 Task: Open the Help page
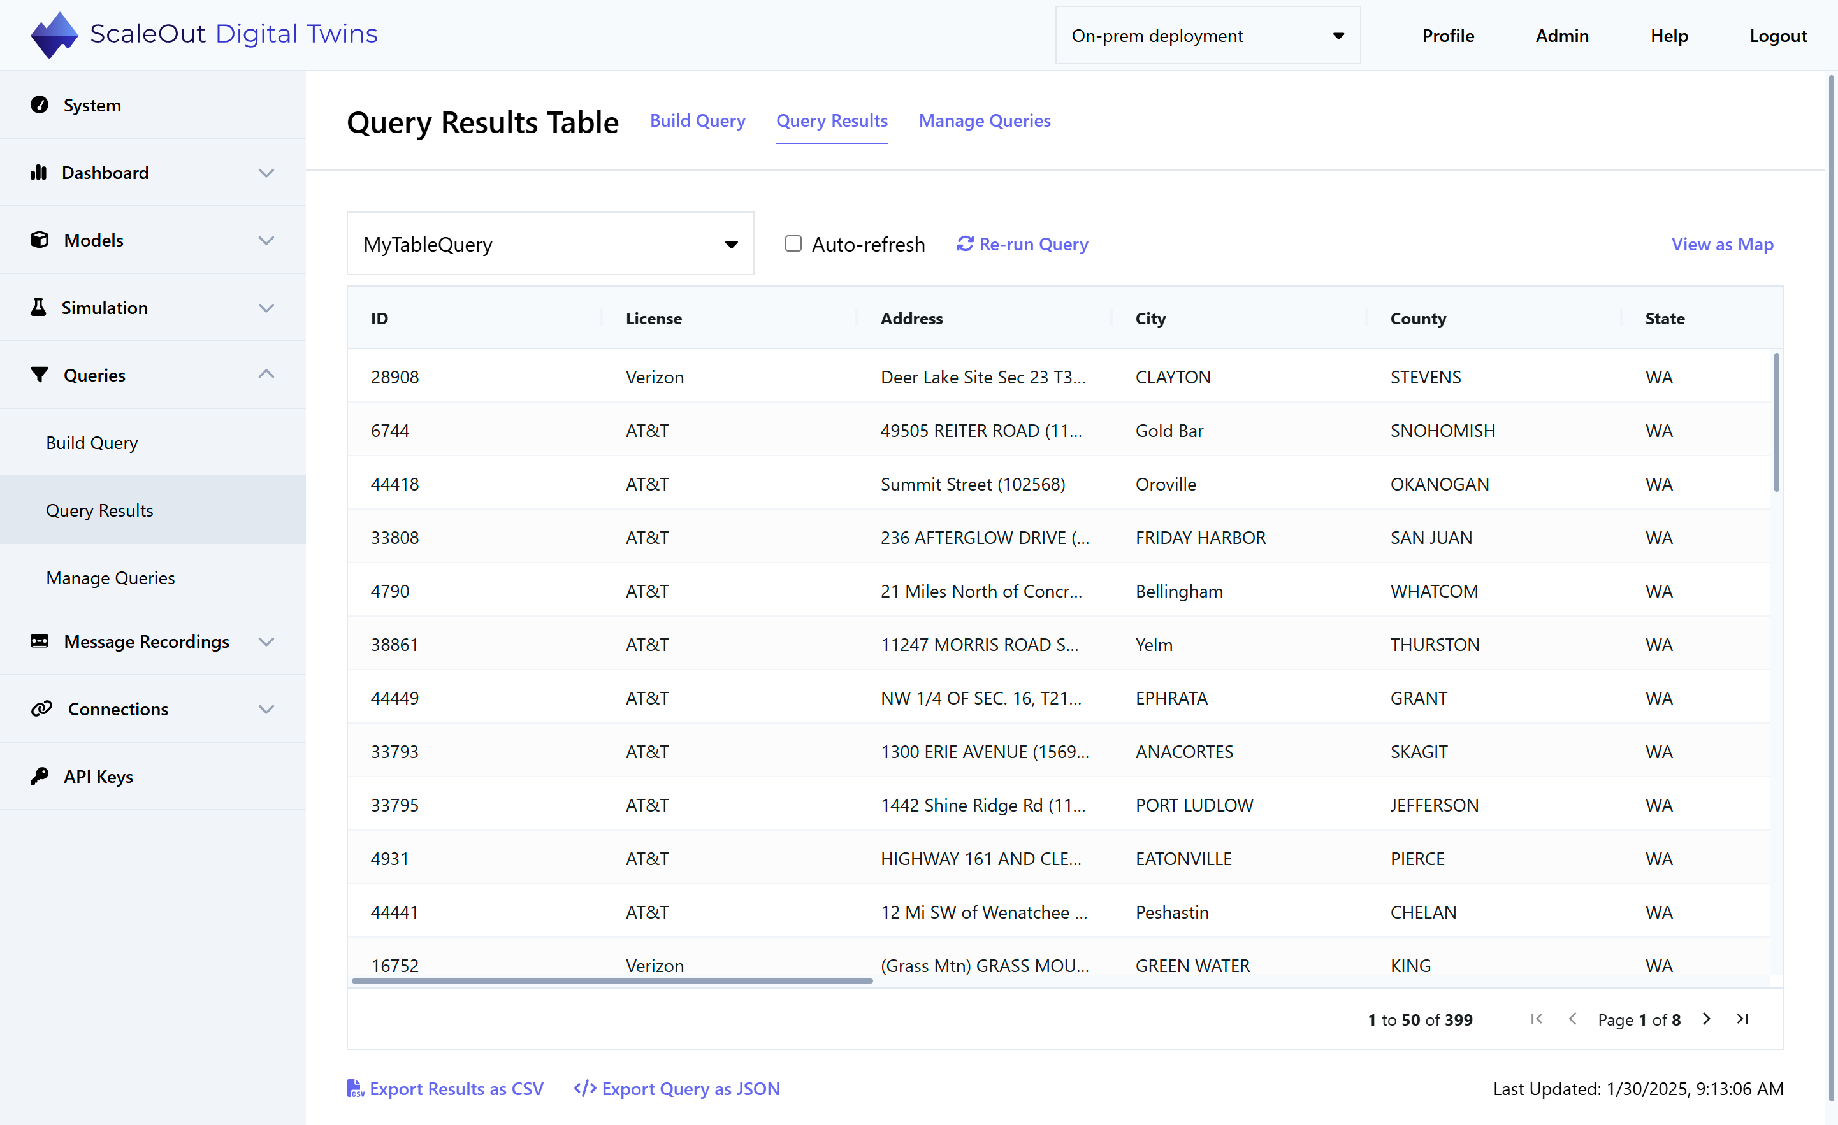[1668, 36]
